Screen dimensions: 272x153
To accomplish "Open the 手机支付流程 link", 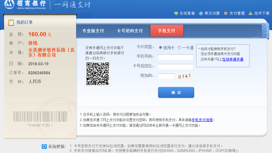I will [x=202, y=120].
